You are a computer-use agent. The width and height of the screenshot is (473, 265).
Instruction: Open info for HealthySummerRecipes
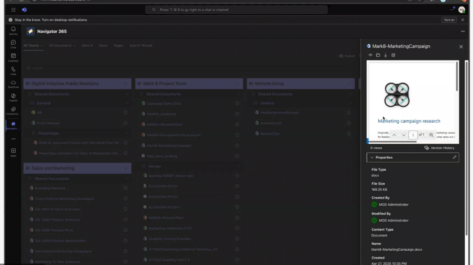(x=349, y=113)
